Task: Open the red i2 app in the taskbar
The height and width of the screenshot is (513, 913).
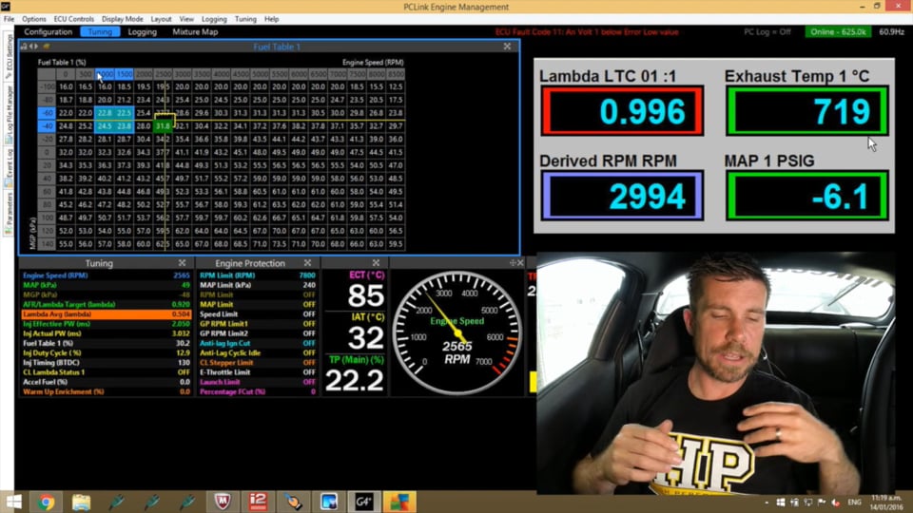Action: point(258,502)
